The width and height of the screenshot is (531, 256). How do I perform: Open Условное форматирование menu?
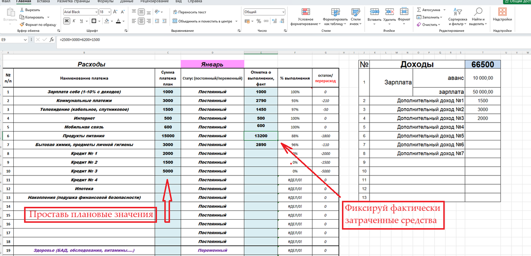[x=305, y=17]
